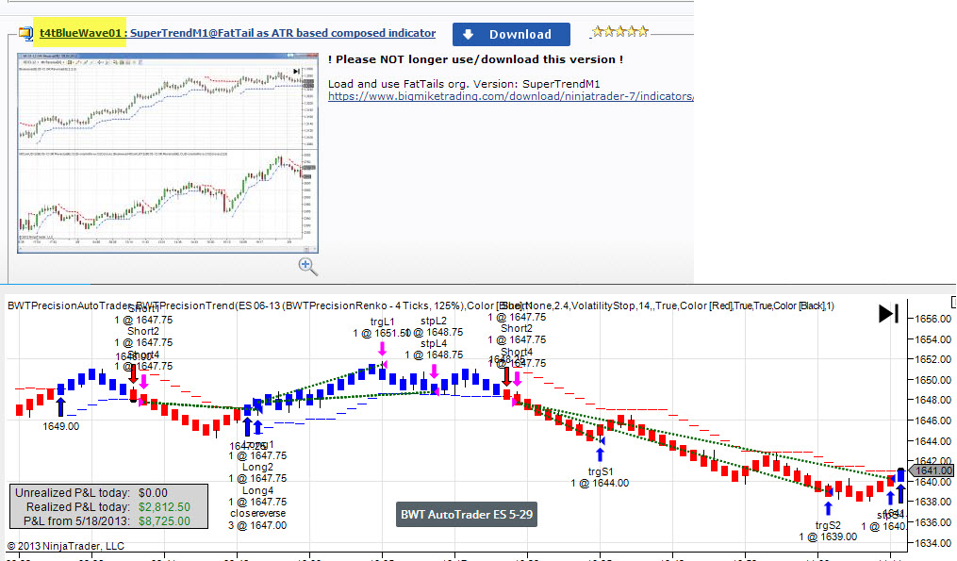This screenshot has width=957, height=561.
Task: Click the trgS1 blue up arrow marker
Action: click(x=600, y=454)
